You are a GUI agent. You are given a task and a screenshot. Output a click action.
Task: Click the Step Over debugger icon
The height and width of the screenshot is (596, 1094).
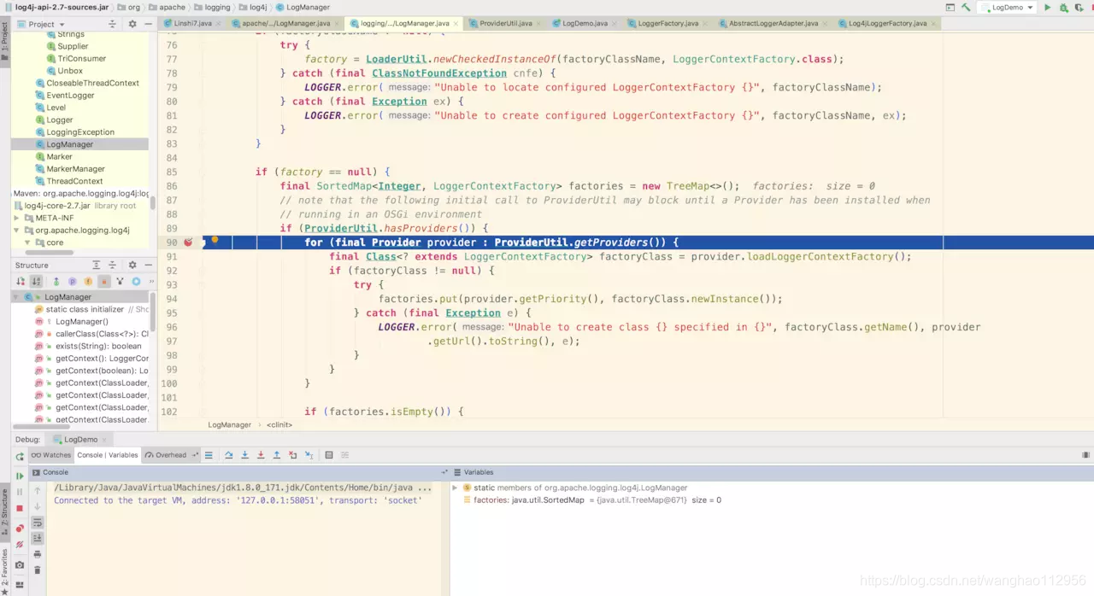point(229,455)
